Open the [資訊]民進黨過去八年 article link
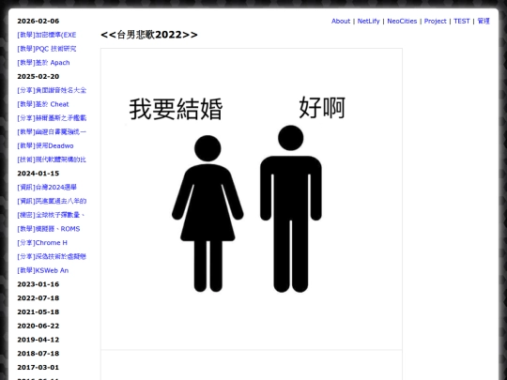Viewport: 507px width, 380px height. click(52, 202)
